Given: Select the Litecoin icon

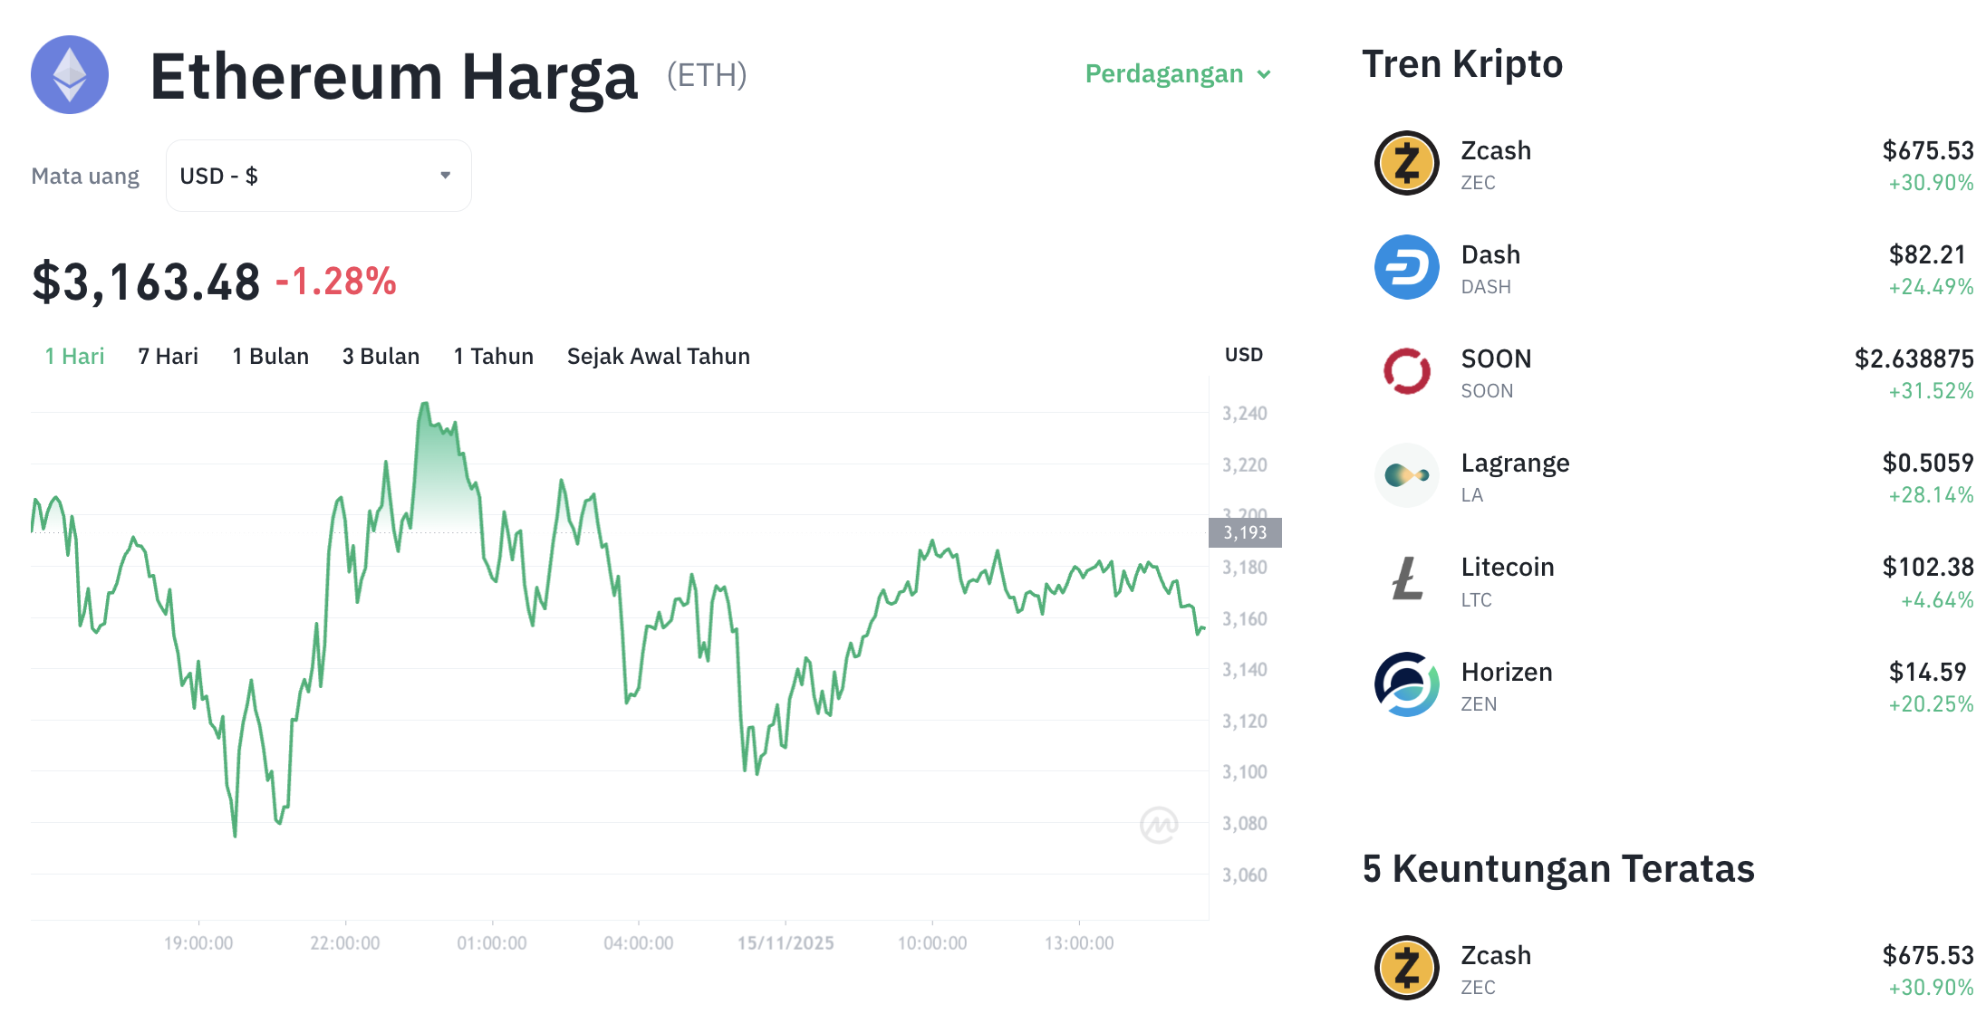Looking at the screenshot, I should point(1406,580).
